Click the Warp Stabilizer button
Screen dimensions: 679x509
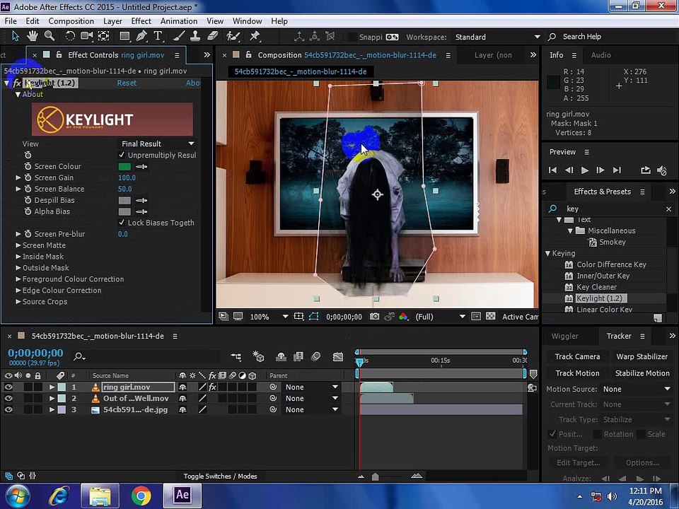click(642, 356)
